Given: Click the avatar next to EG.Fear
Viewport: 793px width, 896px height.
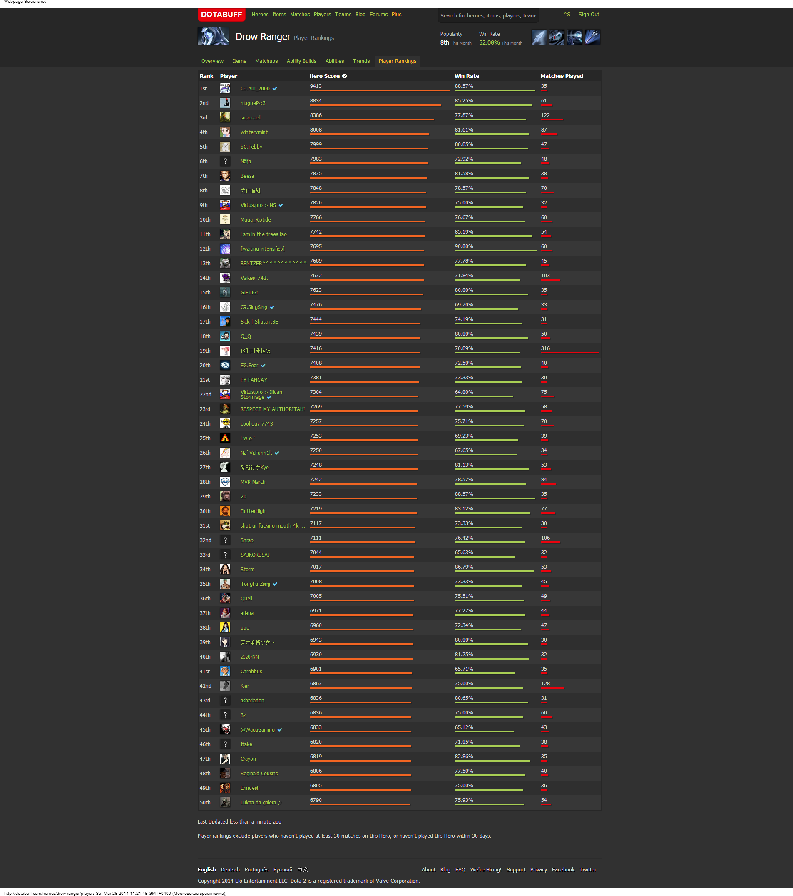Looking at the screenshot, I should click(225, 365).
